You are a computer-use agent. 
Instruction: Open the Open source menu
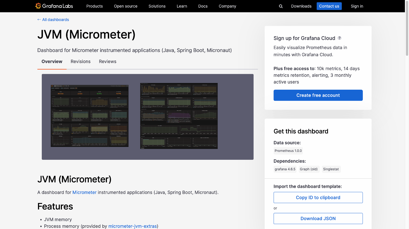(126, 6)
